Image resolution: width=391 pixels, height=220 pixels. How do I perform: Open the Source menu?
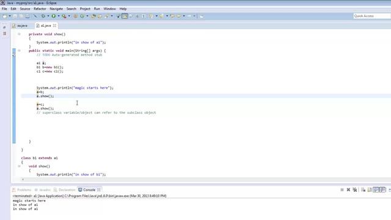click(25, 9)
